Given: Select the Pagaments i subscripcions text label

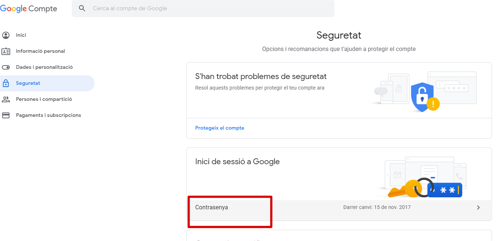Looking at the screenshot, I should (x=48, y=115).
